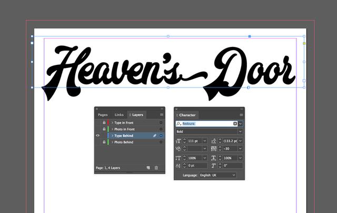Click the leading stepper arrows

point(220,141)
